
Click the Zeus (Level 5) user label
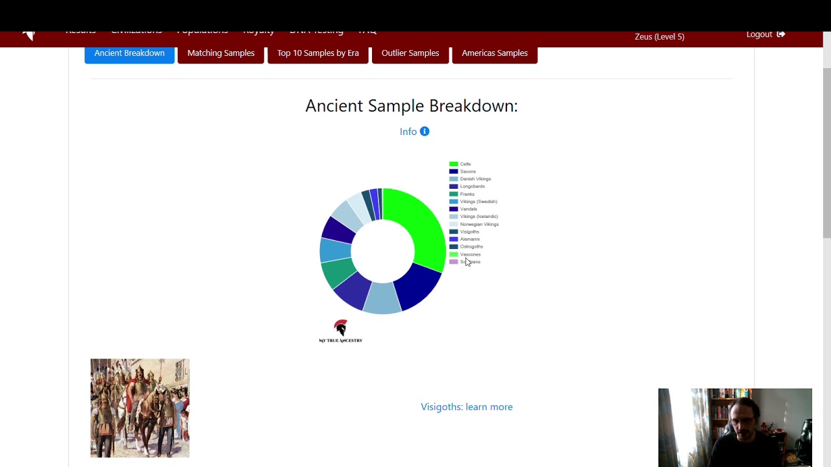[x=660, y=36]
